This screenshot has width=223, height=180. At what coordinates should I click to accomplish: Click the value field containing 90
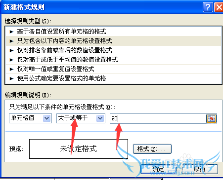click(158, 118)
